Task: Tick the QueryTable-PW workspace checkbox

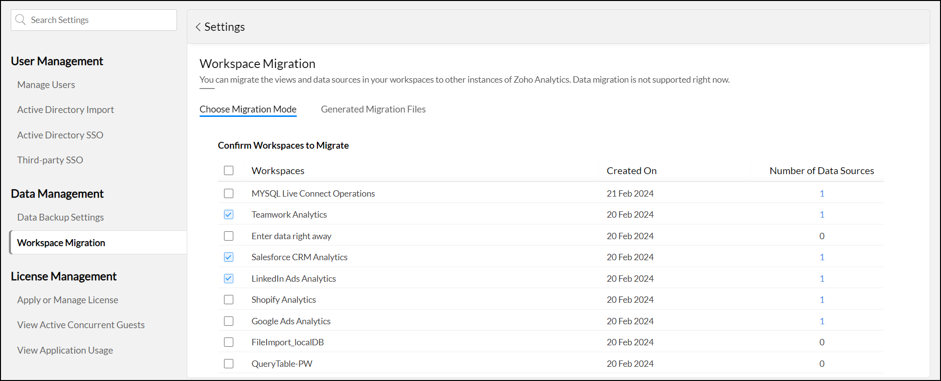Action: [x=228, y=364]
